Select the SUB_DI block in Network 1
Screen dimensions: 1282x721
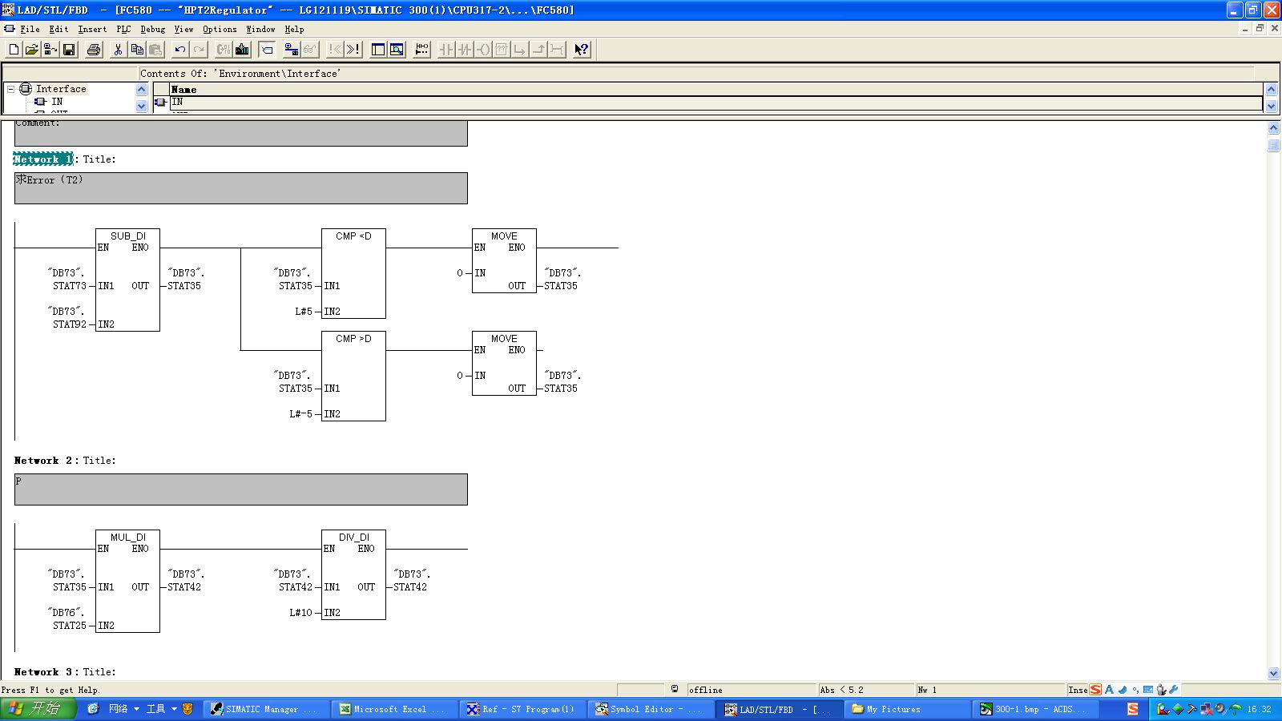(x=127, y=280)
